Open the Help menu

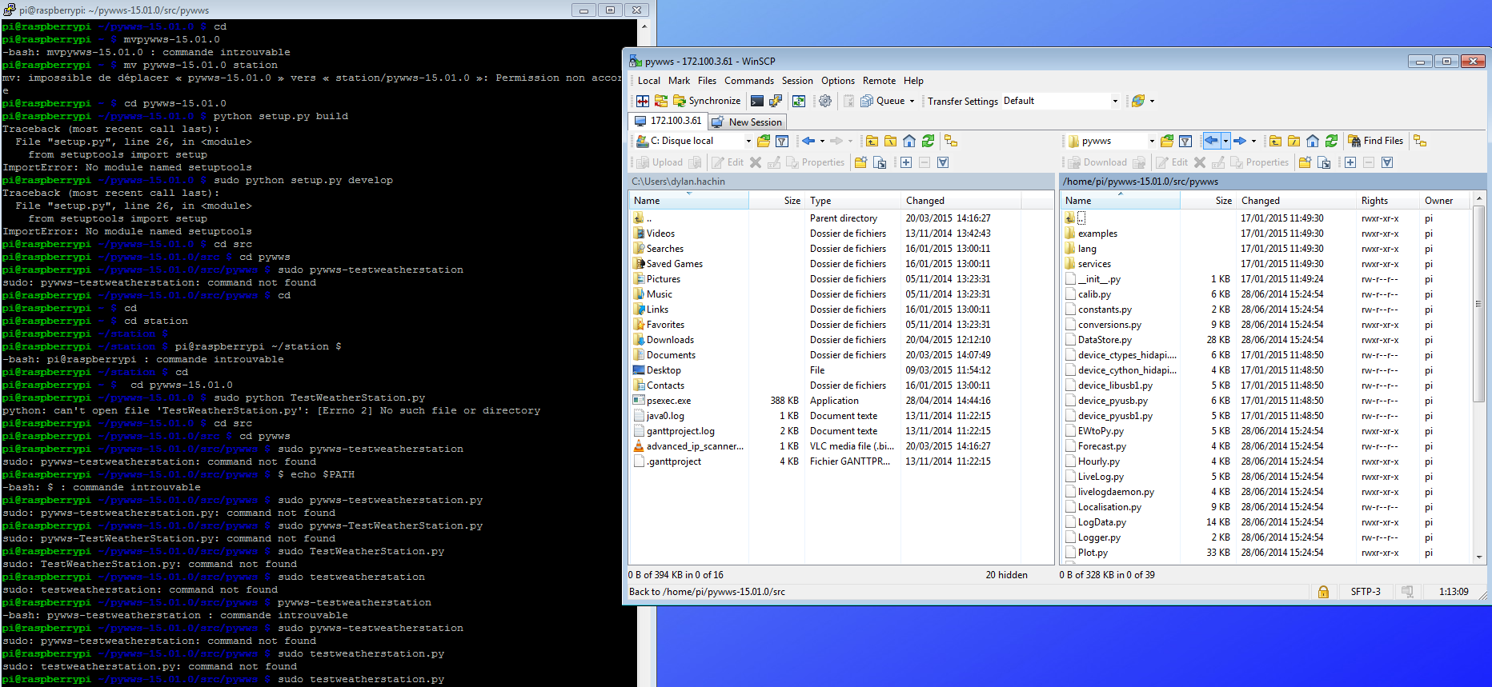(x=913, y=81)
